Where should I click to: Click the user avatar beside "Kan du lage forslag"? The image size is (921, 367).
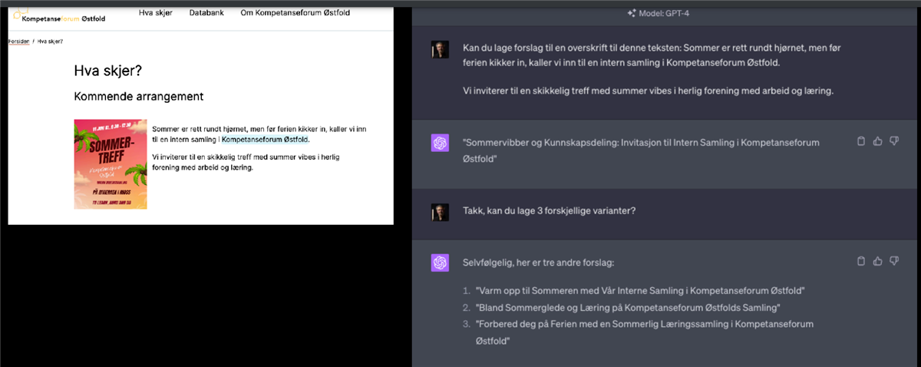(x=440, y=48)
